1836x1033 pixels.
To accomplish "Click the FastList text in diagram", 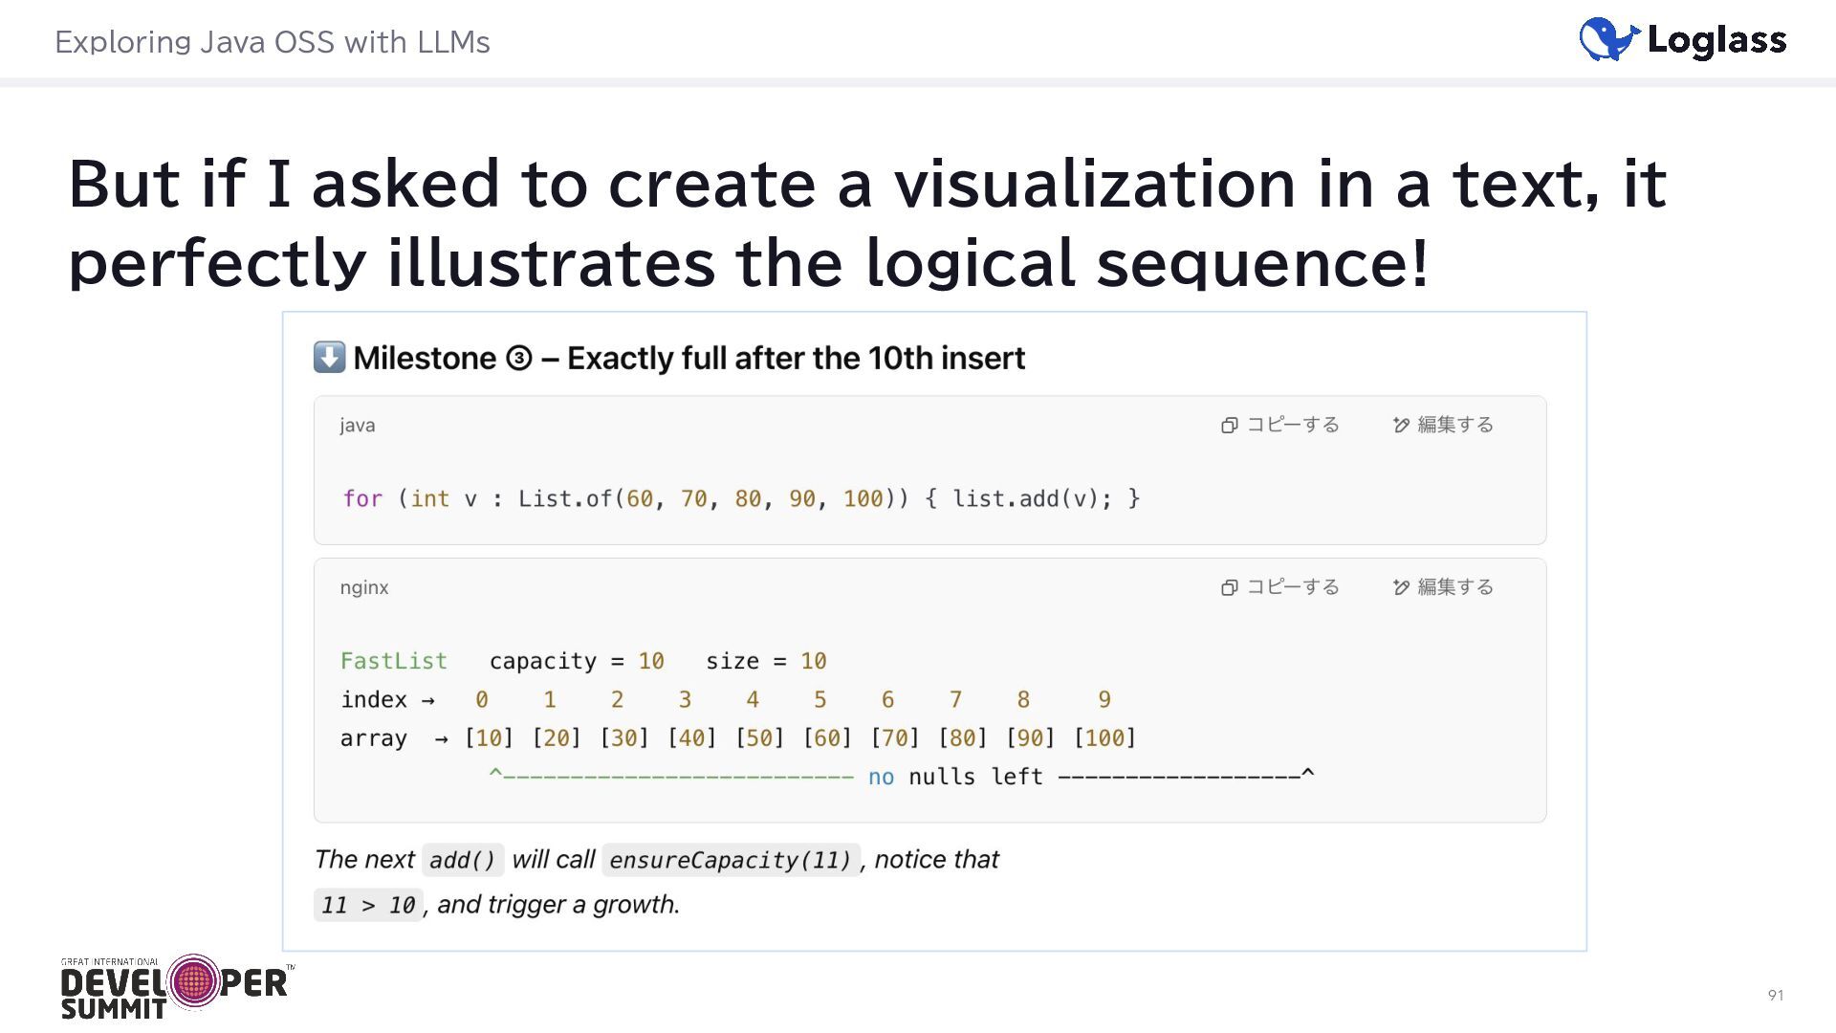I will pyautogui.click(x=394, y=661).
